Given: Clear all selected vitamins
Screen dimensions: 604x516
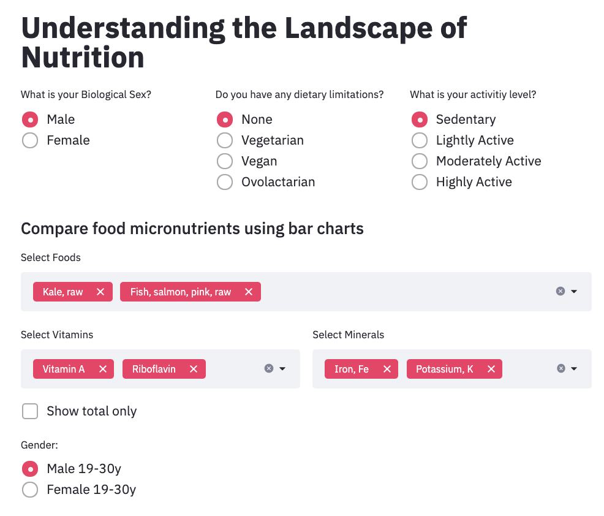Looking at the screenshot, I should [x=269, y=368].
